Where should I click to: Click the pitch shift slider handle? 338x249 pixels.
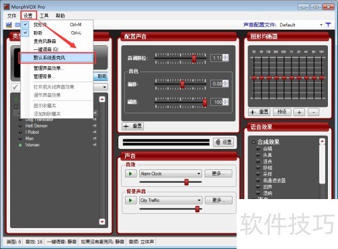(194, 58)
